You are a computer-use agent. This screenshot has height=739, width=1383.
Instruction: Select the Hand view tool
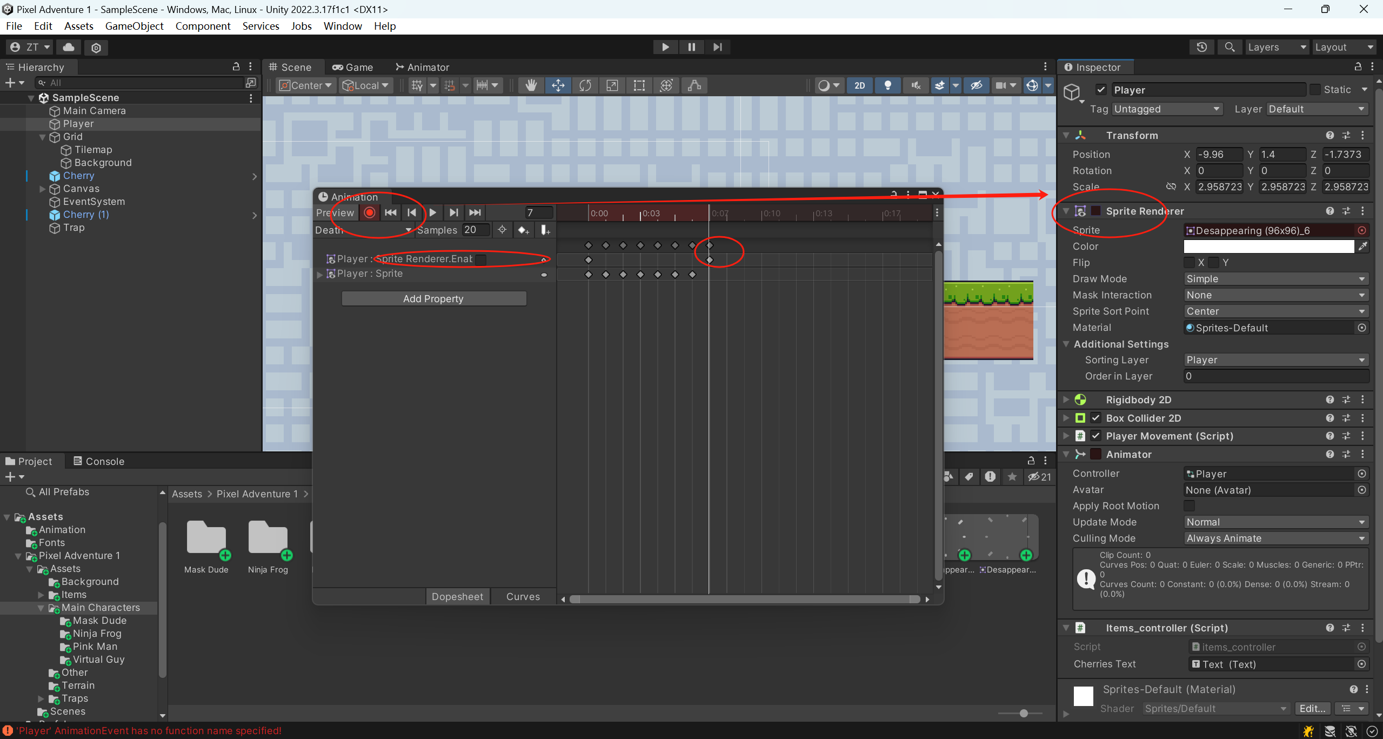click(x=531, y=85)
